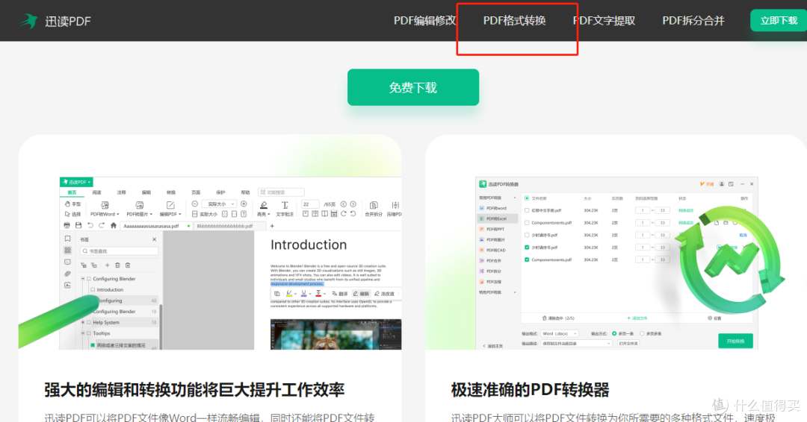807x422 pixels.
Task: Collapse the Configuring Blender tree node
Action: tap(82, 279)
